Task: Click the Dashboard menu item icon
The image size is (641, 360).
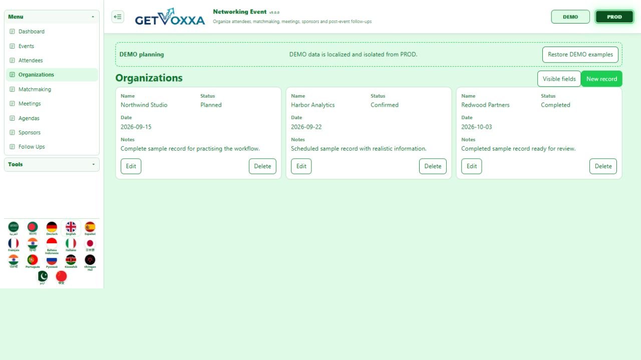Action: pyautogui.click(x=13, y=32)
